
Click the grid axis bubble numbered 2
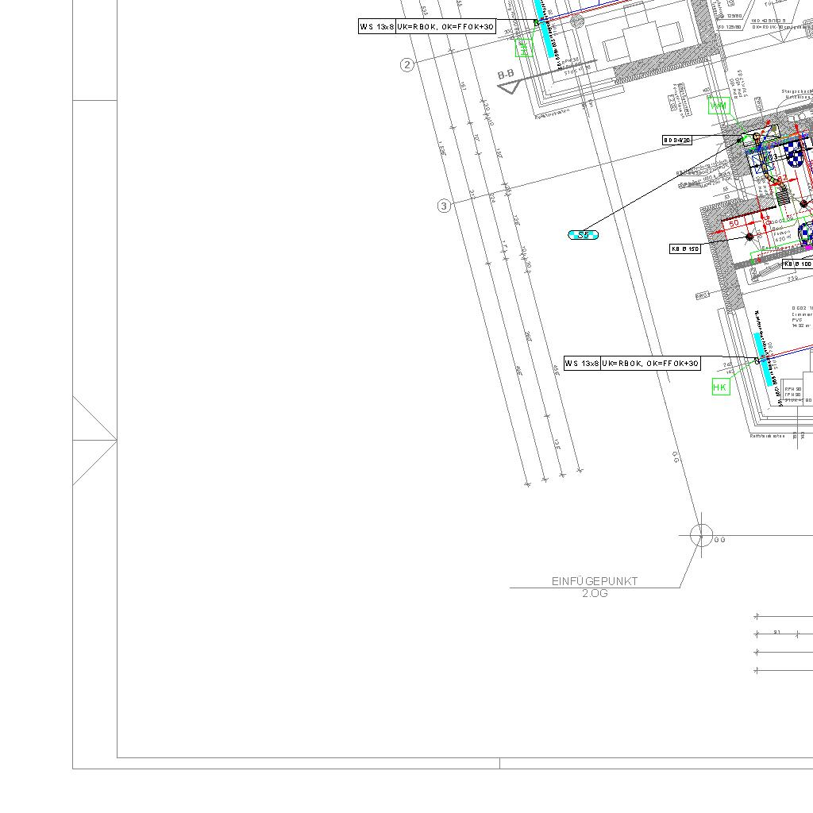(x=407, y=65)
